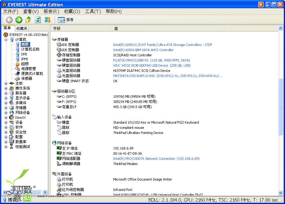This screenshot has width=285, height=204.
Task: Open the 文件(F) menu
Action: [11, 12]
